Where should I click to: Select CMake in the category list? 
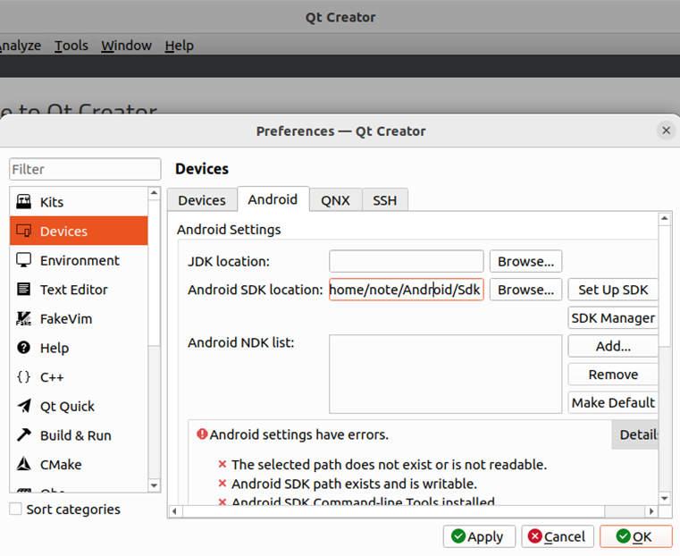[79, 465]
